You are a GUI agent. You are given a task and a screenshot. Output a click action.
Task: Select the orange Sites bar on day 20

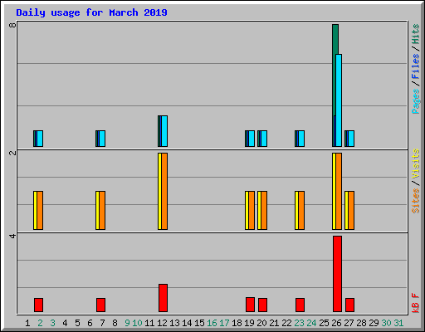point(264,210)
